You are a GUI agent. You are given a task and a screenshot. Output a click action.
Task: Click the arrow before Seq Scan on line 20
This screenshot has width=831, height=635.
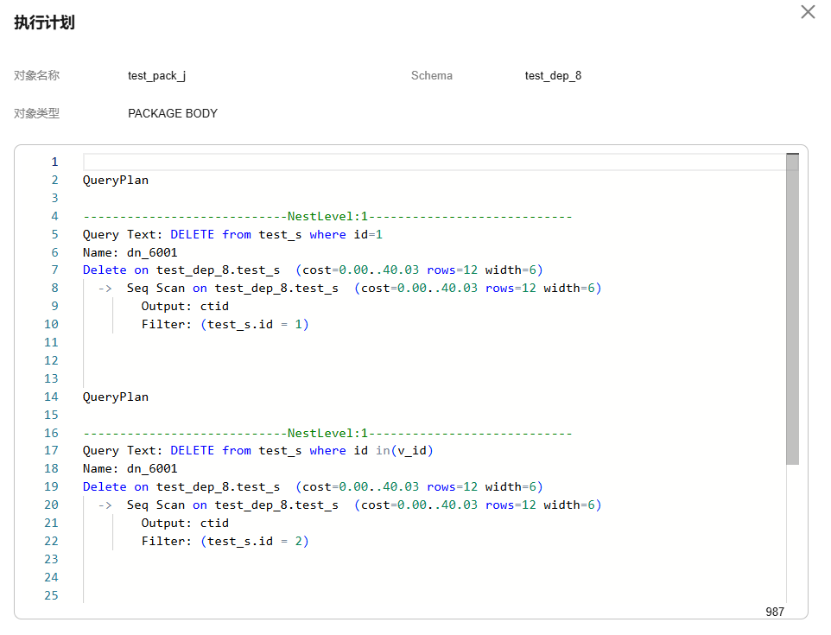pyautogui.click(x=105, y=505)
